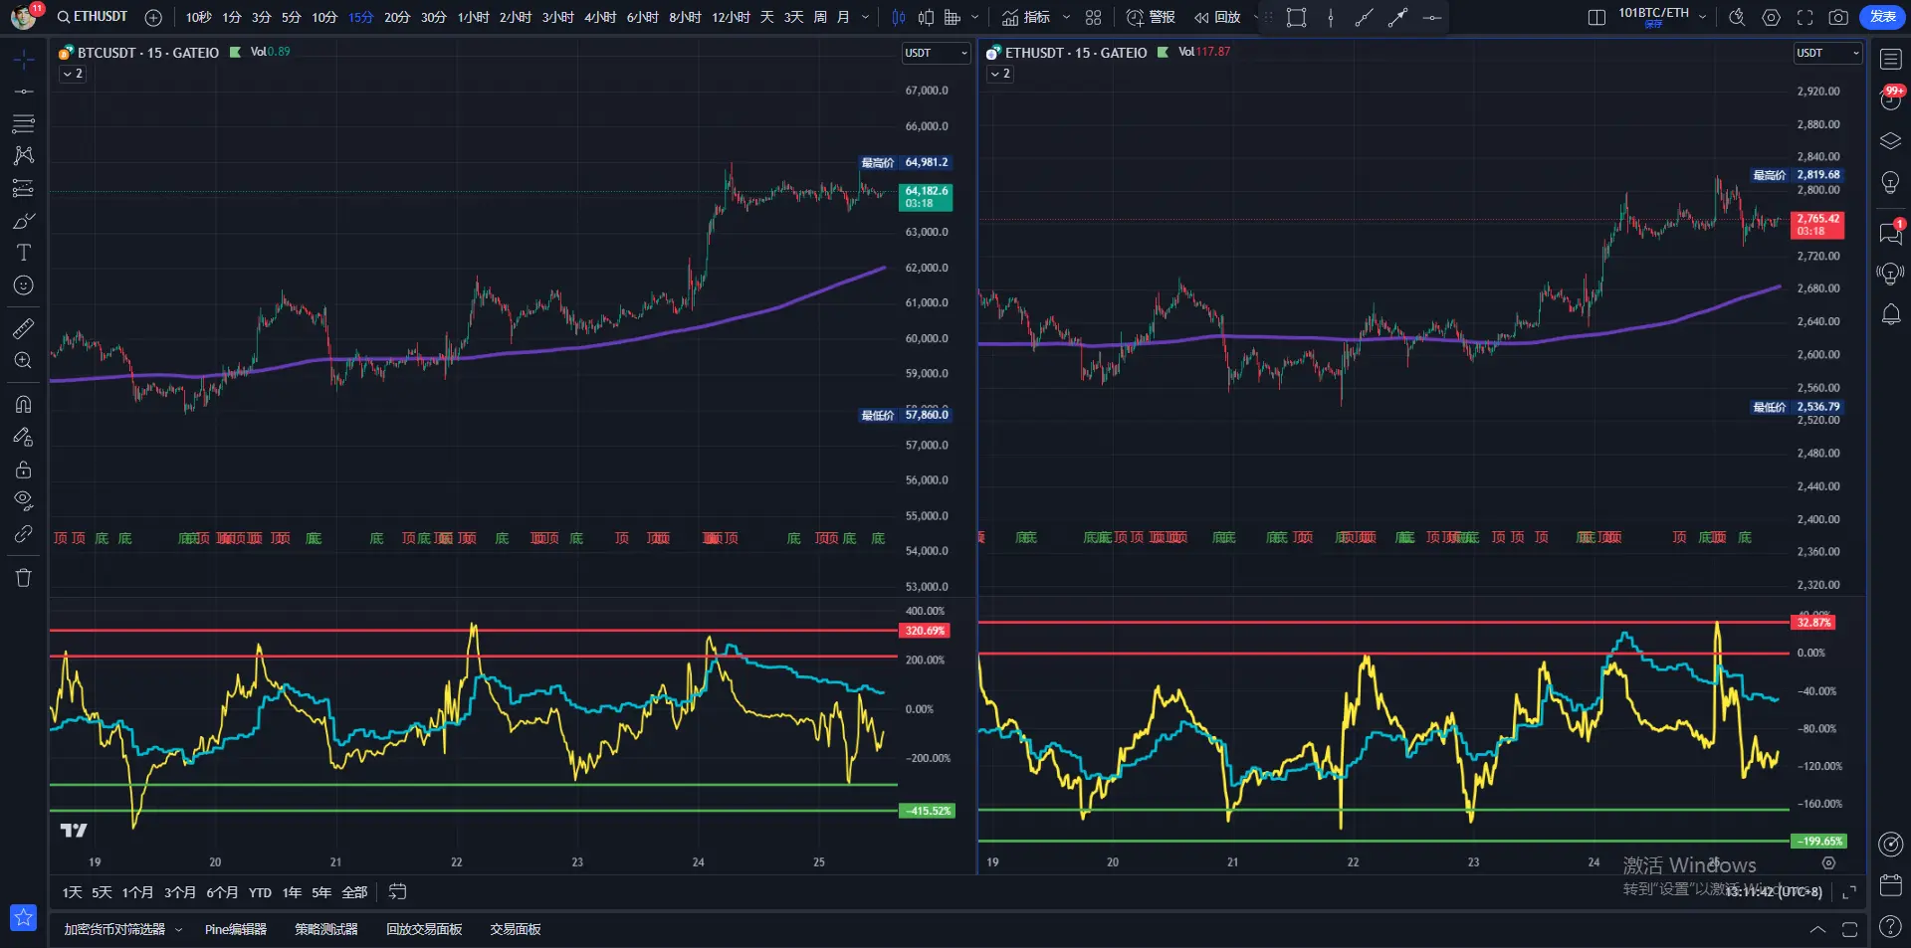
Task: Expand more timeframe intervals dropdown
Action: tap(865, 17)
